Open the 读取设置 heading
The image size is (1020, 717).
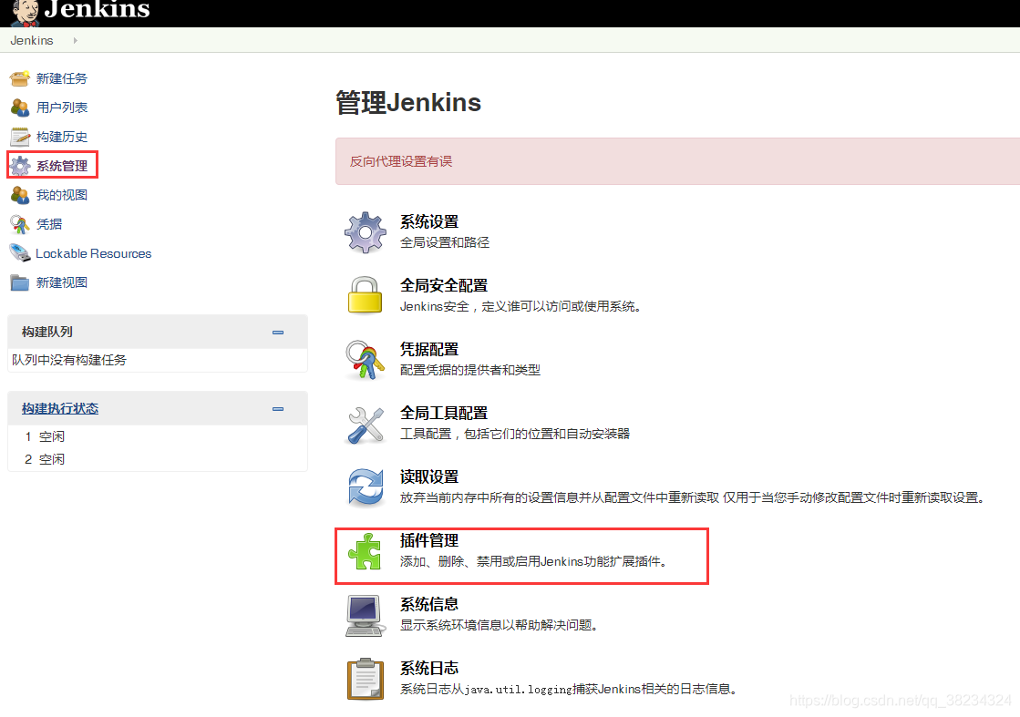click(x=429, y=476)
